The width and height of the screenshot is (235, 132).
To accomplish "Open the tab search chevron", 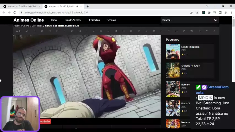I will (207, 6).
